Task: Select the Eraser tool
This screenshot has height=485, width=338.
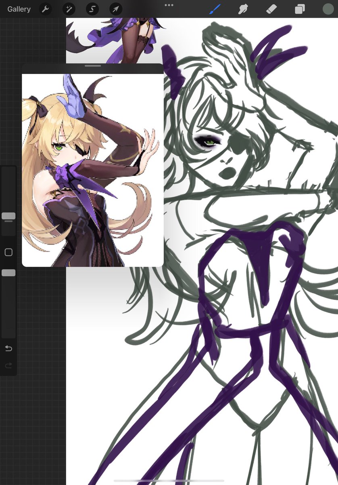Action: click(271, 9)
